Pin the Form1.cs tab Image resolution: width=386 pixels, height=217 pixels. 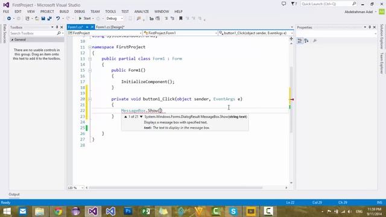pyautogui.click(x=87, y=27)
